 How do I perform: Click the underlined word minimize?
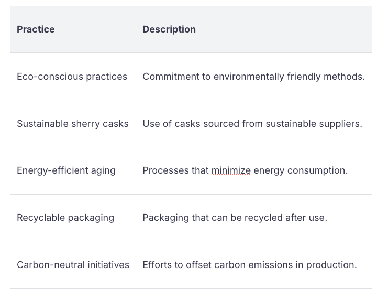tap(231, 170)
